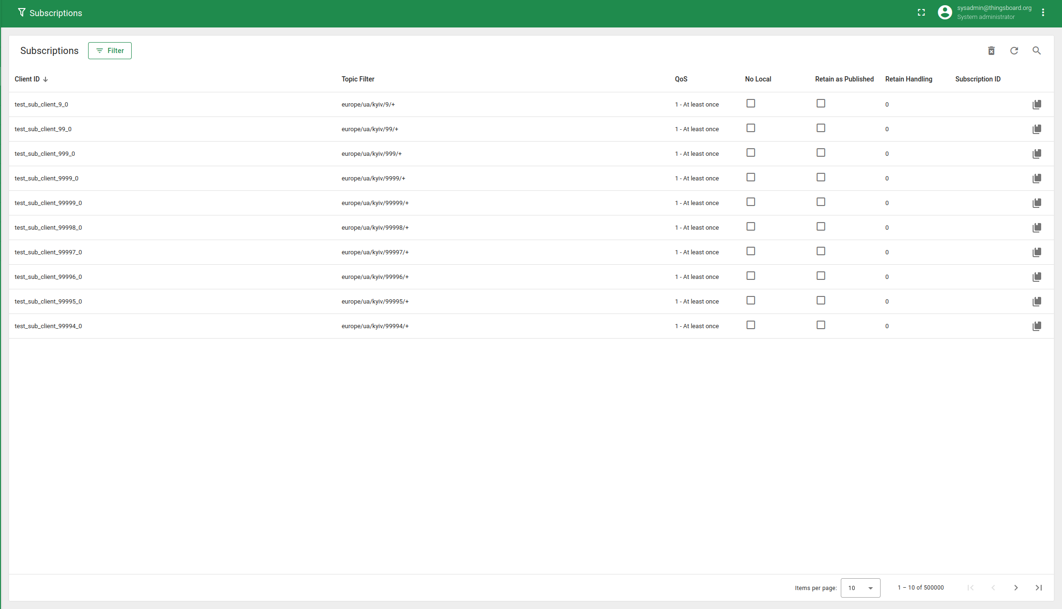The image size is (1062, 609).
Task: Toggle fullscreen mode icon in header
Action: coord(921,13)
